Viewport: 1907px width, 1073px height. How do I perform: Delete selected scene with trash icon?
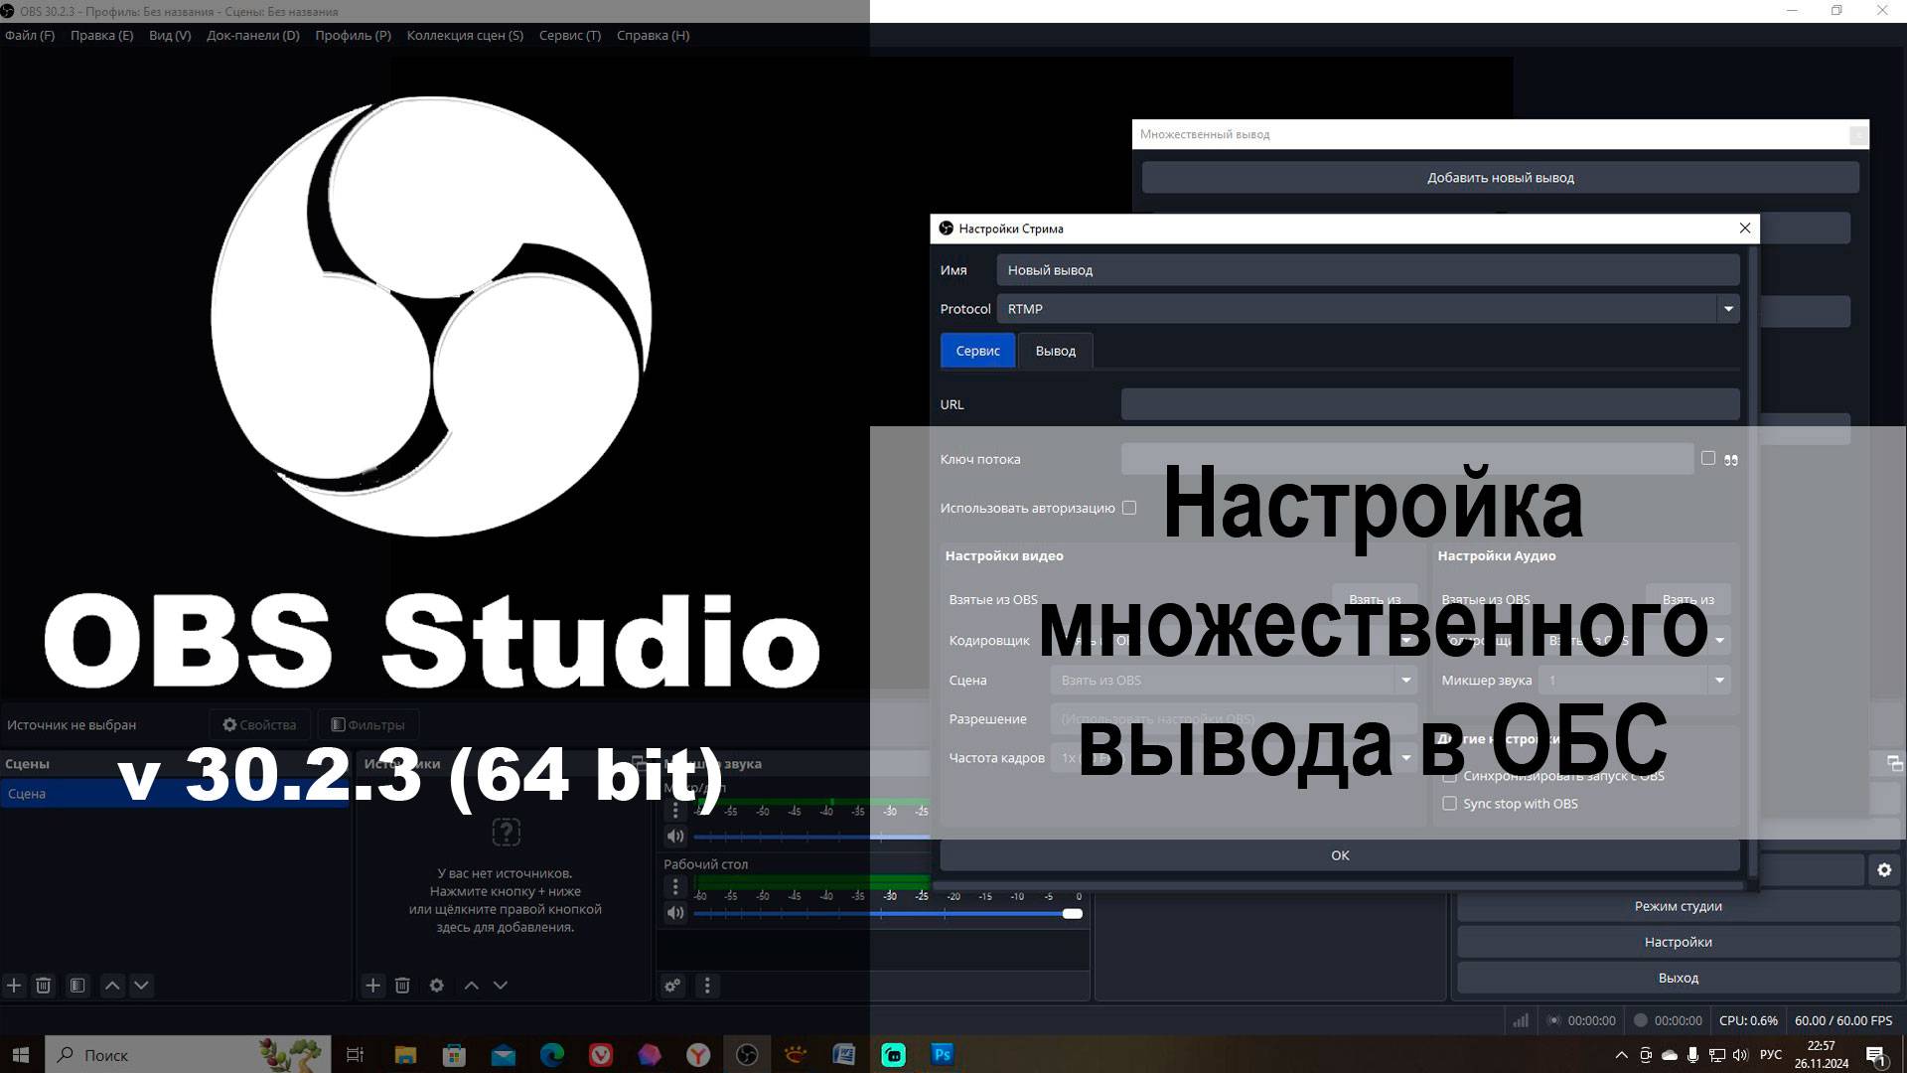43,986
